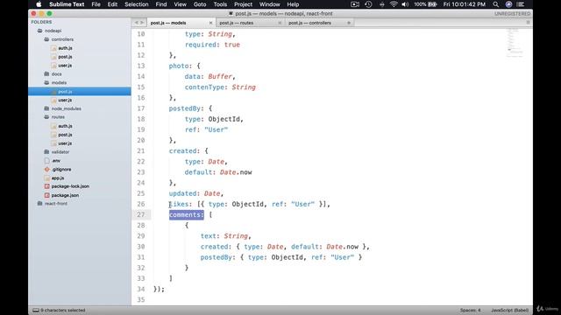The width and height of the screenshot is (561, 315).
Task: Open the Sublime Text app menu
Action: [x=67, y=4]
